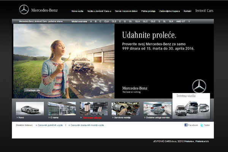Click the O nama dealership thumbnail
Viewport: 228px width, 152px height.
[62, 109]
